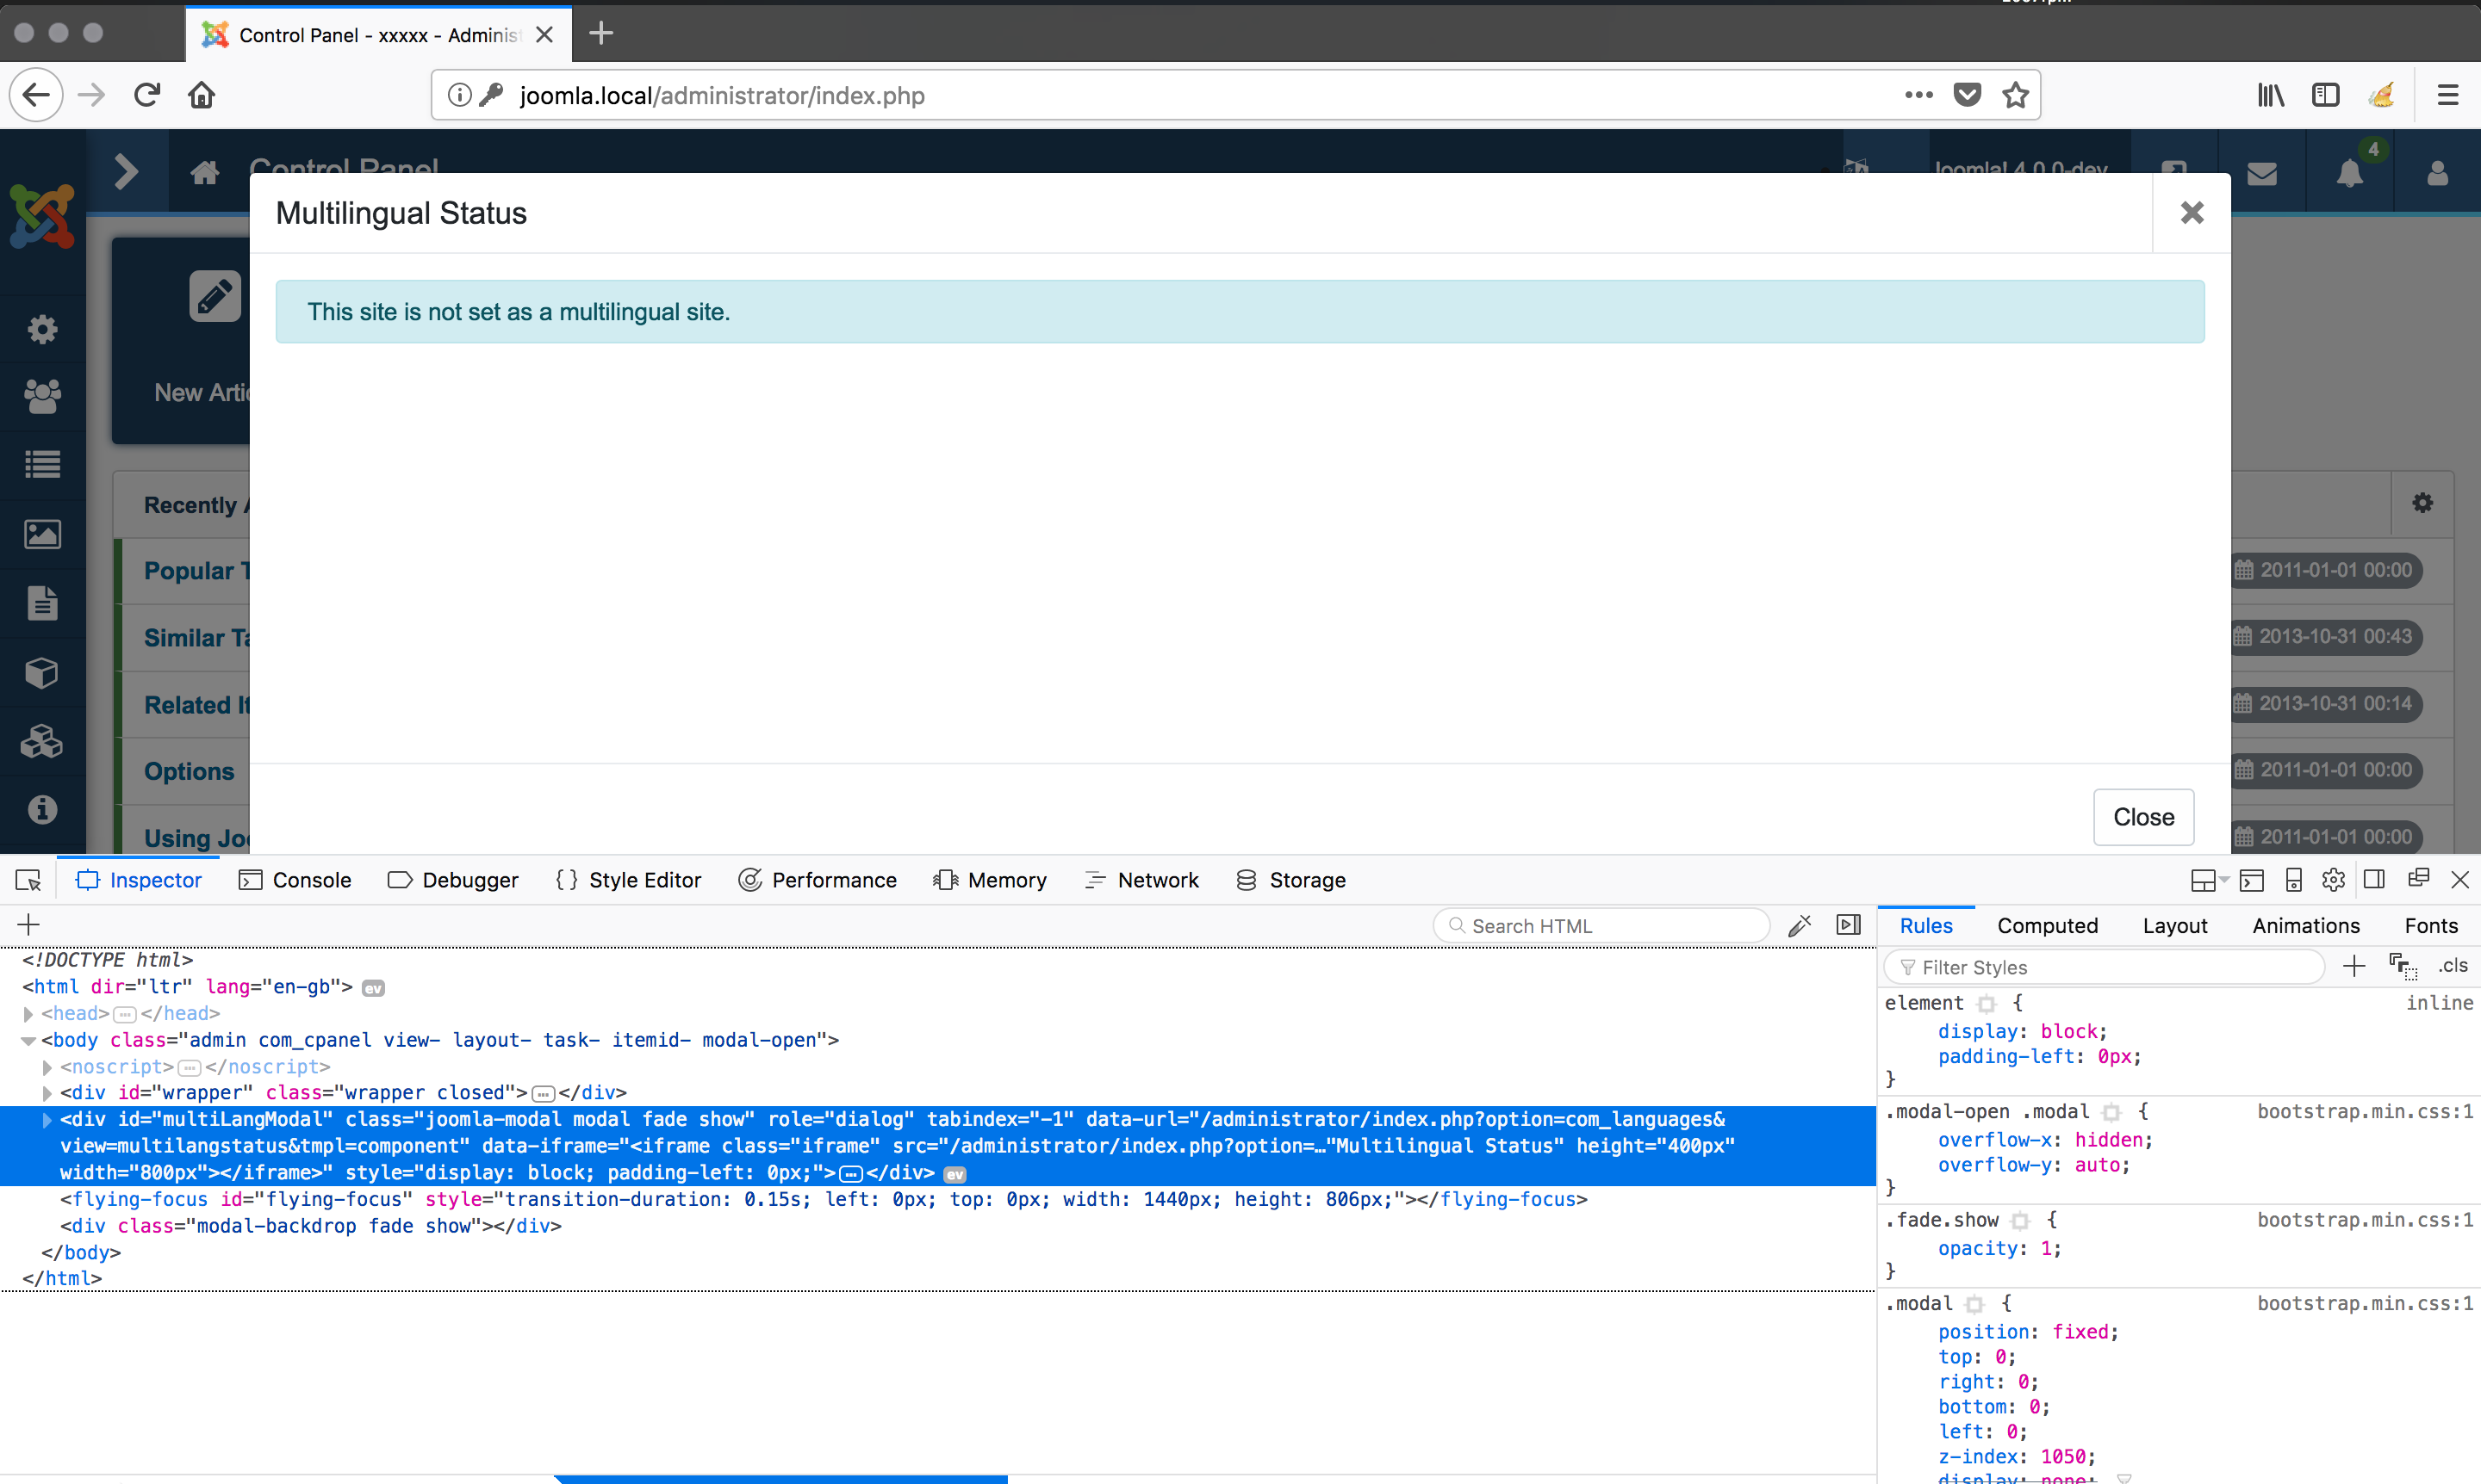Go back to previous page
Image resolution: width=2481 pixels, height=1484 pixels.
pyautogui.click(x=36, y=95)
